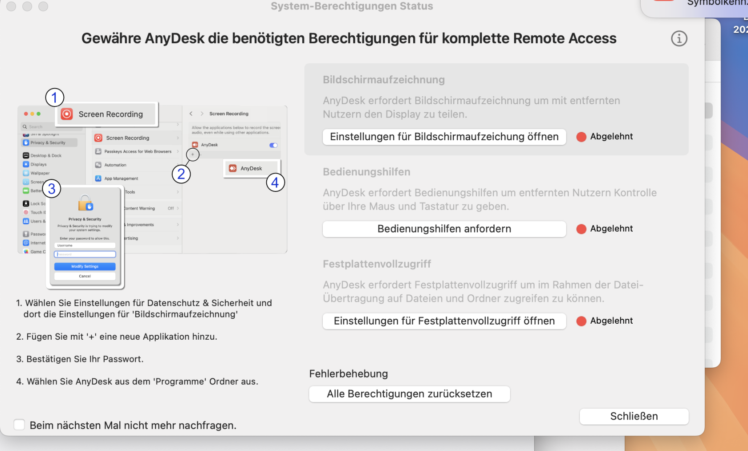Click the Username input field
Viewport: 748px width, 451px height.
pyautogui.click(x=85, y=245)
